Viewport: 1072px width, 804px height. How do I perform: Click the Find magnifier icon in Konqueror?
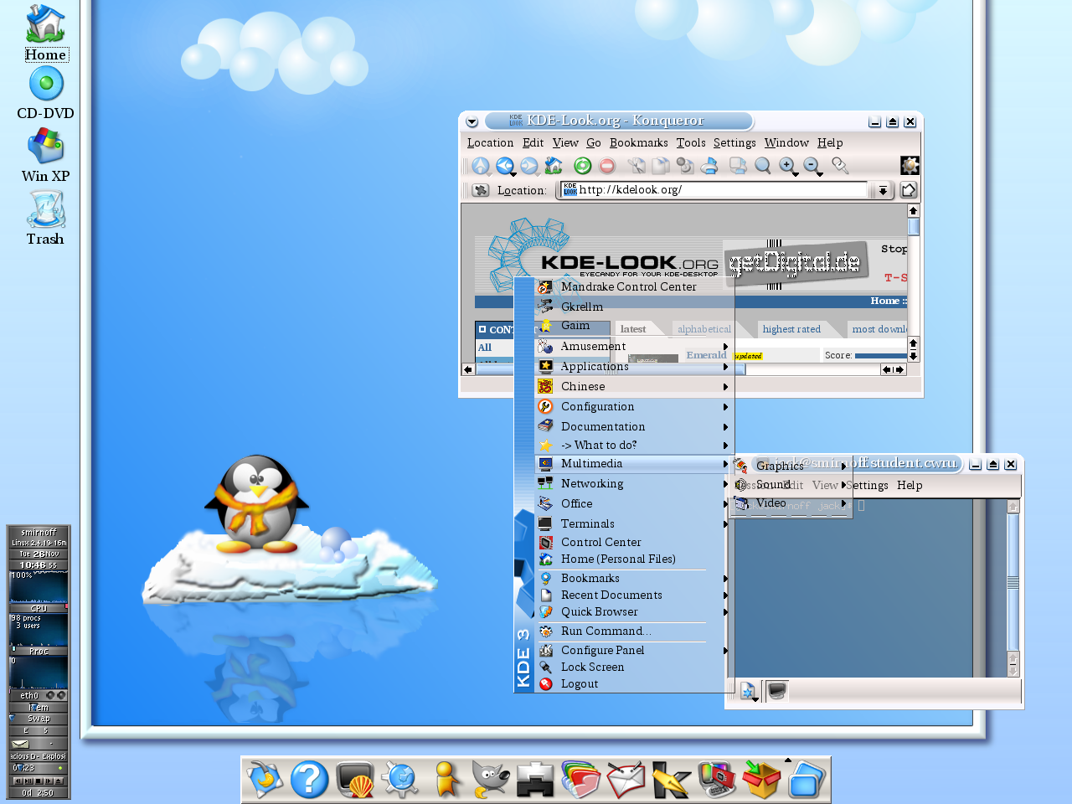762,166
